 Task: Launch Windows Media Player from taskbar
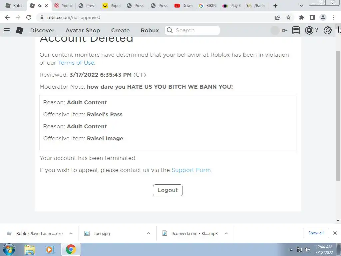49,250
